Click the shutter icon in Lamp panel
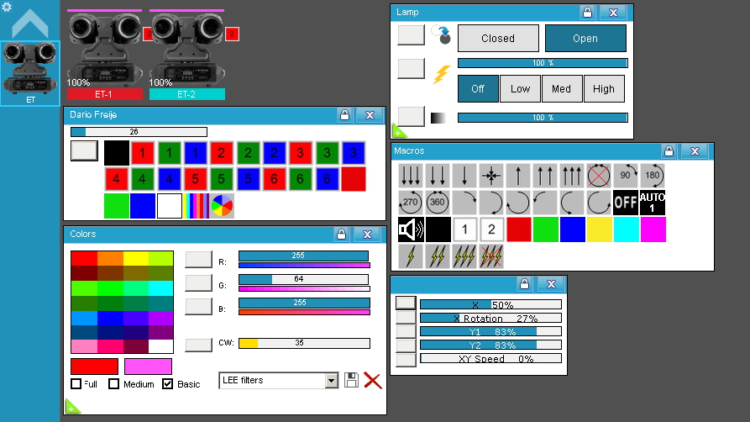The image size is (750, 422). (441, 35)
